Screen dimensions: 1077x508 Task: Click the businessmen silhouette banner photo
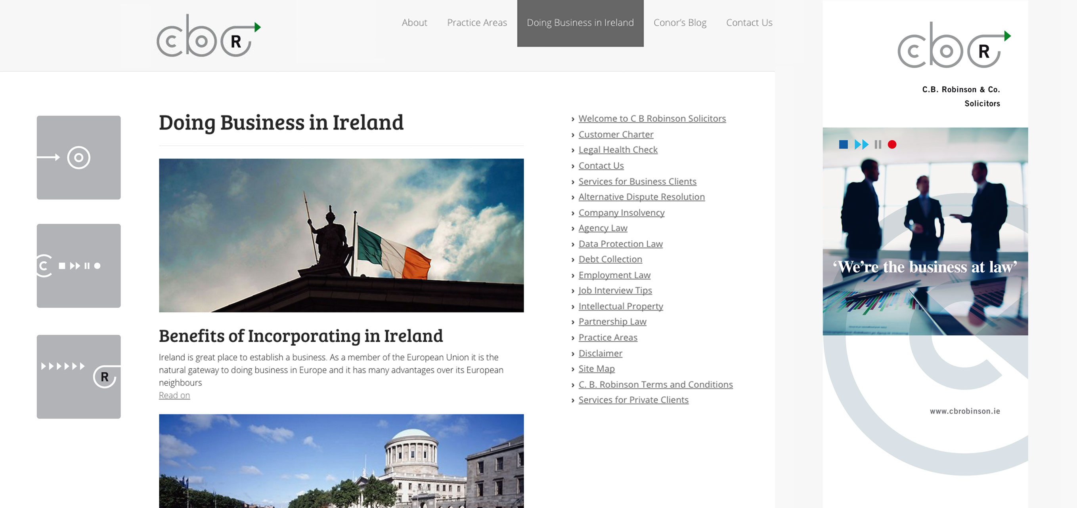925,231
